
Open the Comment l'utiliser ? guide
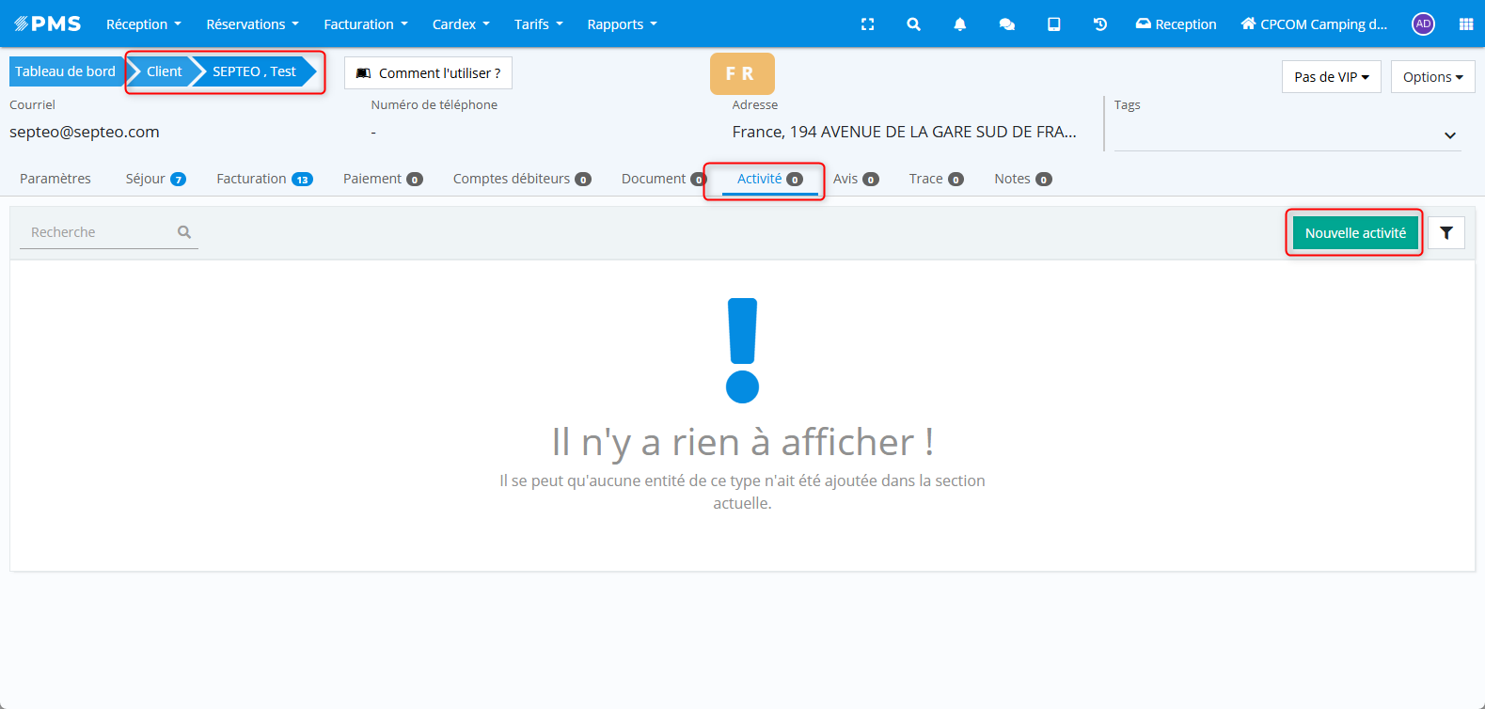coord(428,73)
